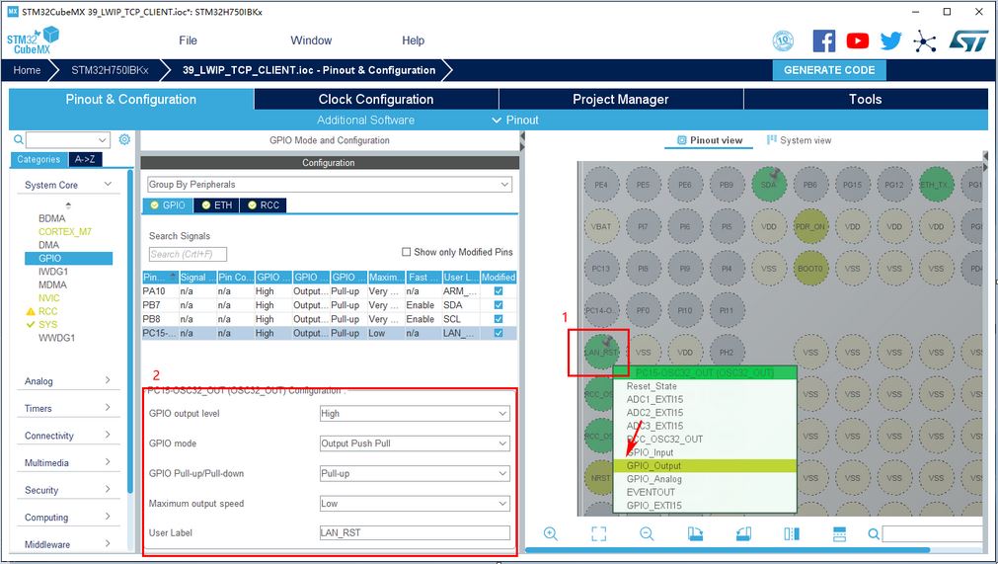This screenshot has height=564, width=998.
Task: Click the fit-to-screen frame icon
Action: (598, 534)
